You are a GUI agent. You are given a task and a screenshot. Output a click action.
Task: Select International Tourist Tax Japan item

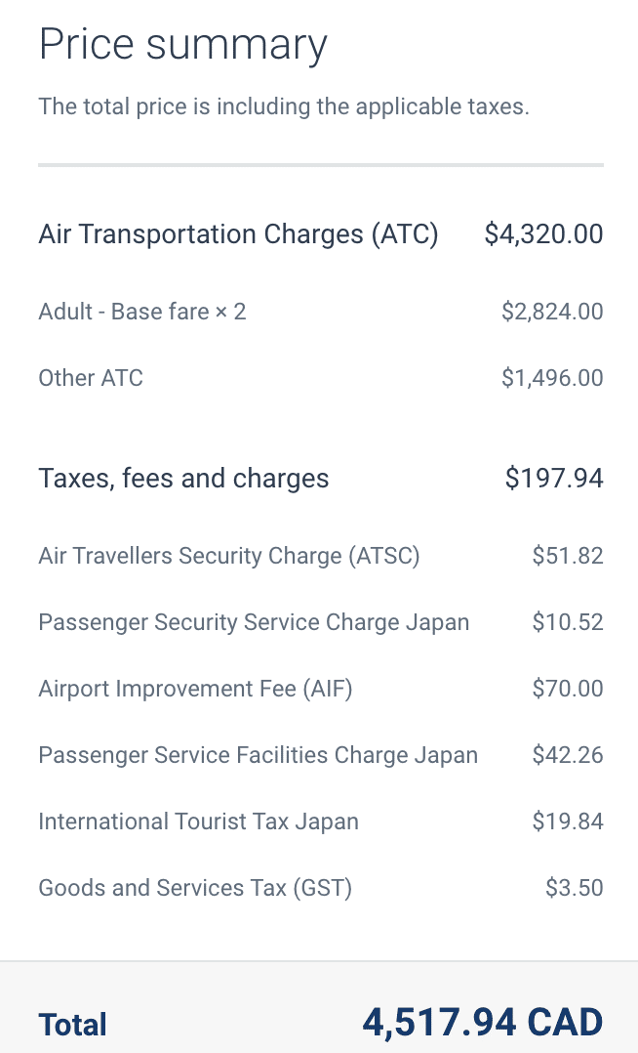(198, 821)
